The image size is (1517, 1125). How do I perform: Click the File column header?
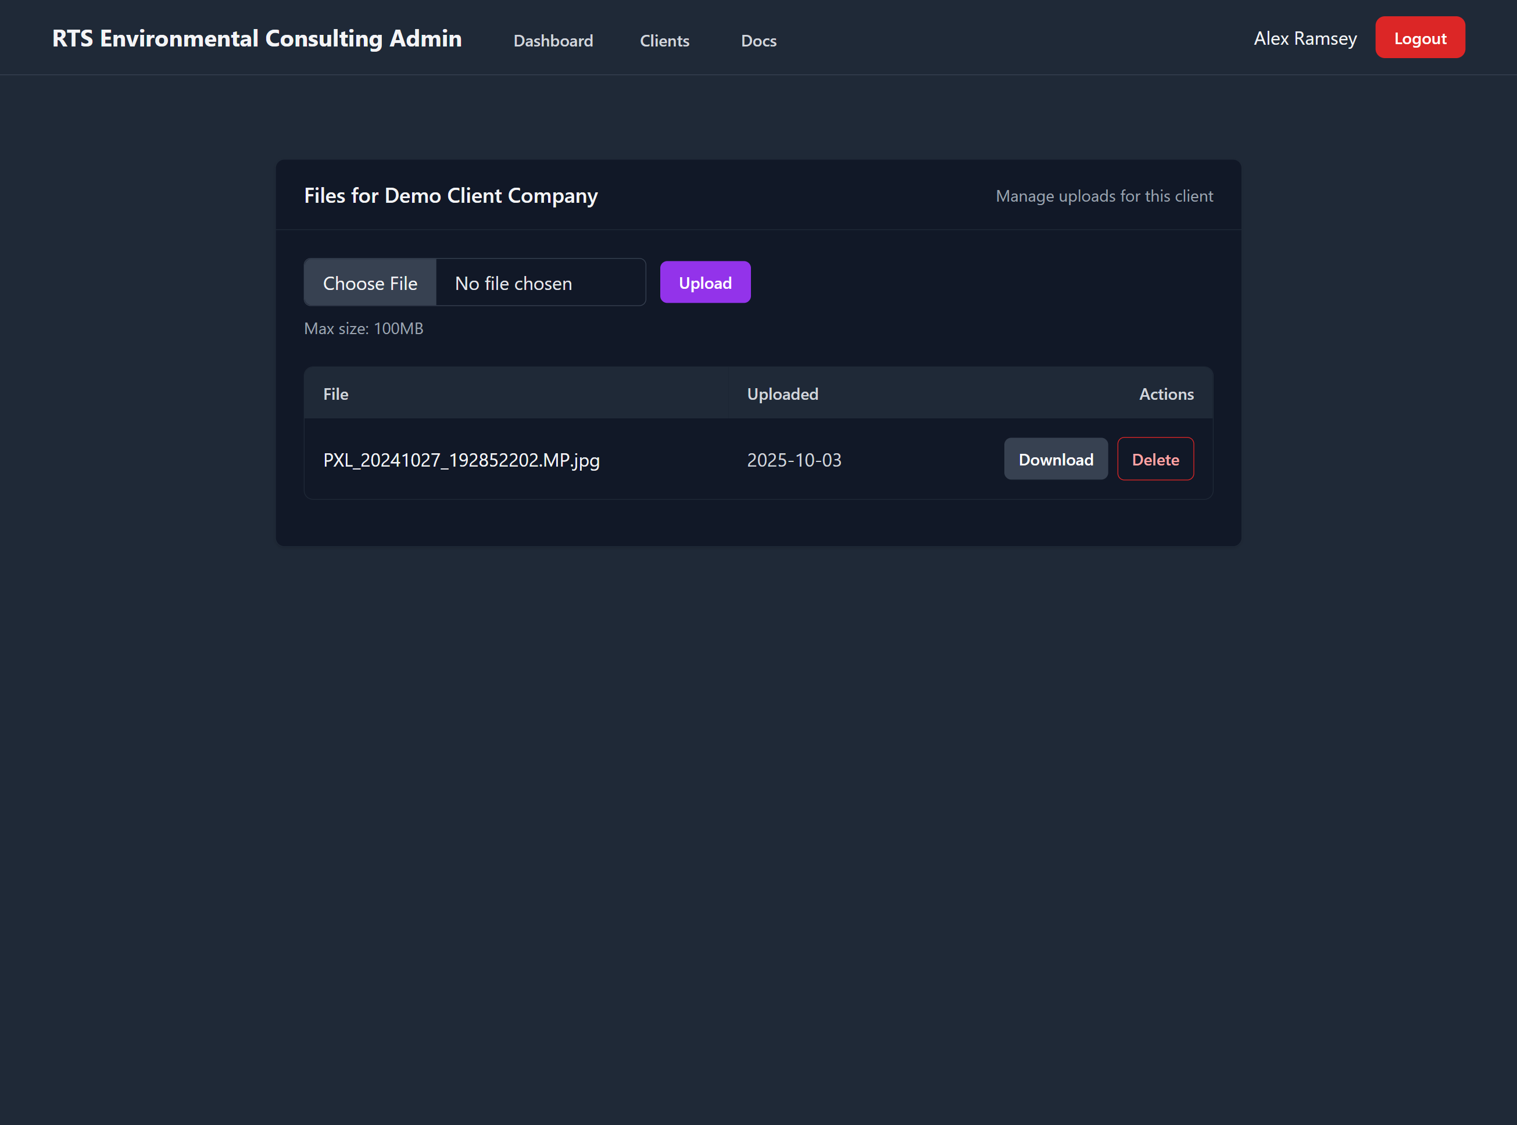336,395
